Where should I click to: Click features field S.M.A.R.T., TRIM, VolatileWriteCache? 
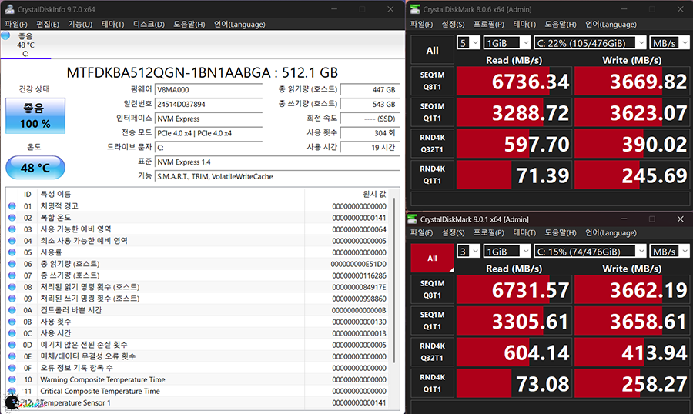tap(277, 176)
